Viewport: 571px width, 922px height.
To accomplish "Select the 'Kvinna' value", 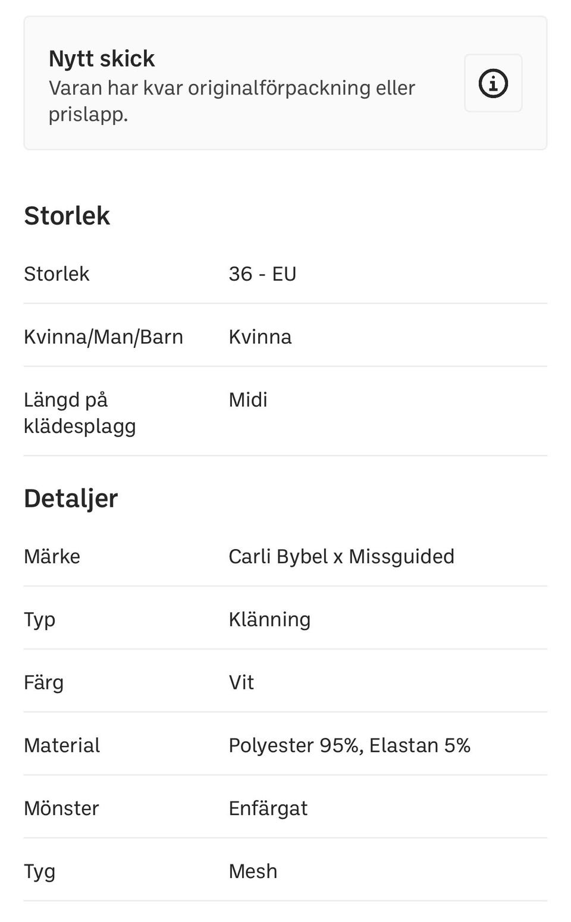I will point(260,337).
